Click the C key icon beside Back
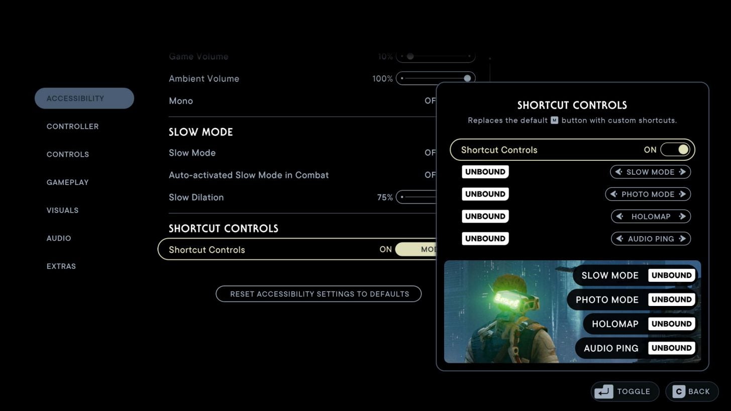Viewport: 731px width, 411px height. click(679, 391)
